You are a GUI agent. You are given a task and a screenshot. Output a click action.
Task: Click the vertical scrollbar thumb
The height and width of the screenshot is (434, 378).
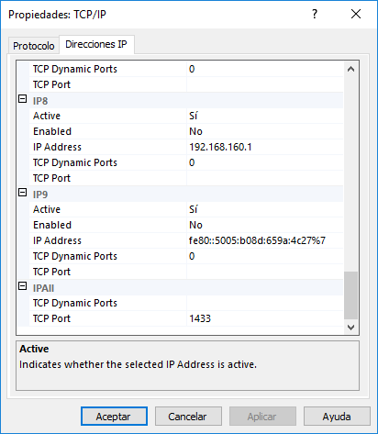(350, 295)
